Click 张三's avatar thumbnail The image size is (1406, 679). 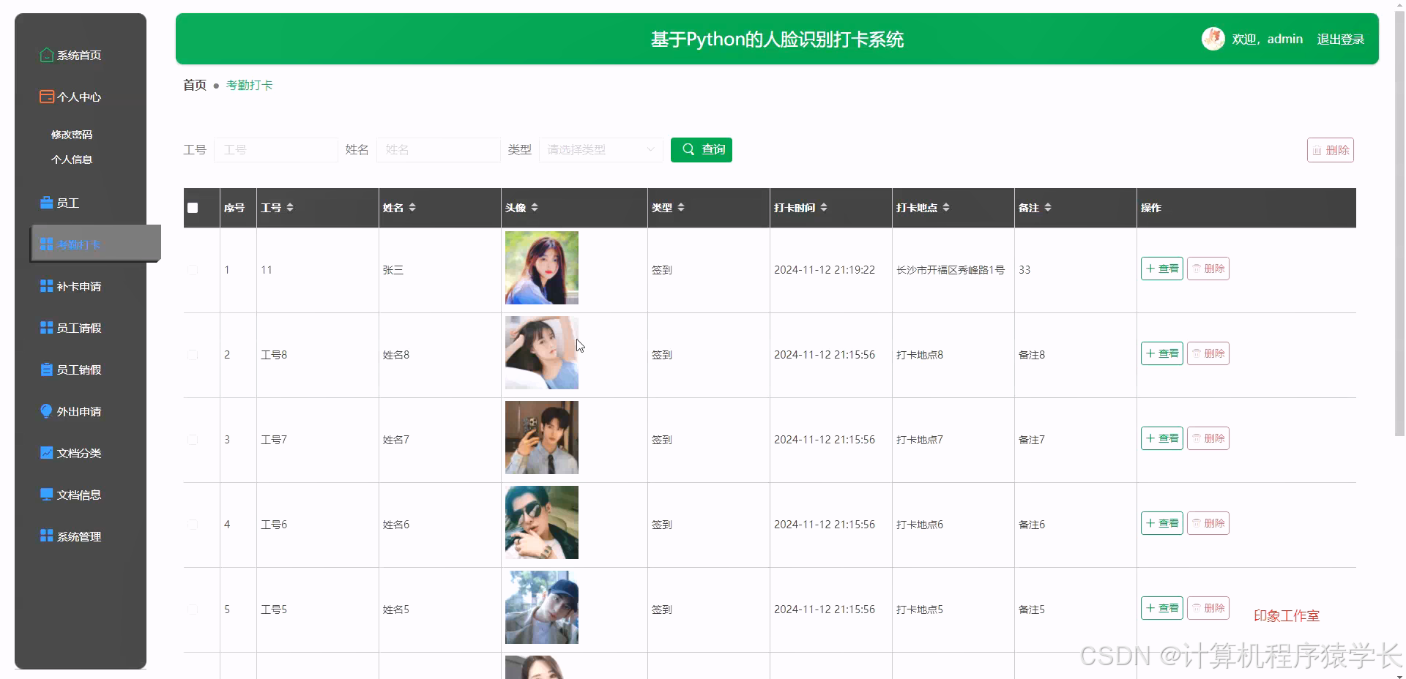pos(542,268)
